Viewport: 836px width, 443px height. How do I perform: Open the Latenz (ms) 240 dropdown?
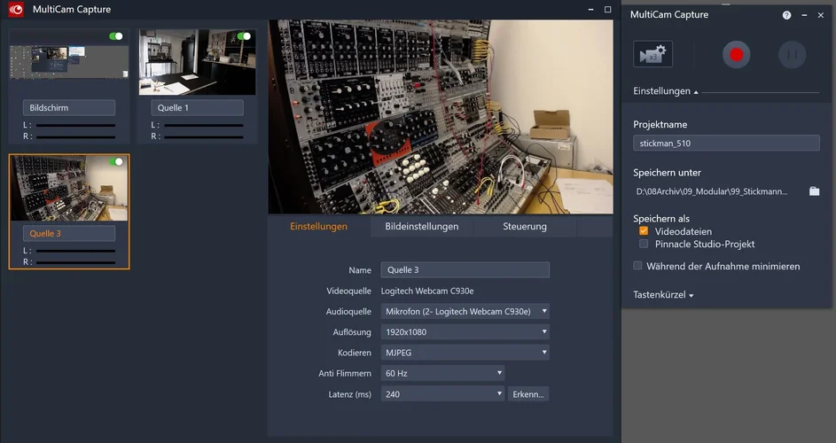coord(442,394)
